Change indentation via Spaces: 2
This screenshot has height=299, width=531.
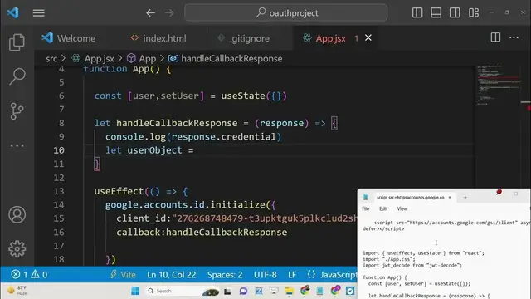coord(225,274)
